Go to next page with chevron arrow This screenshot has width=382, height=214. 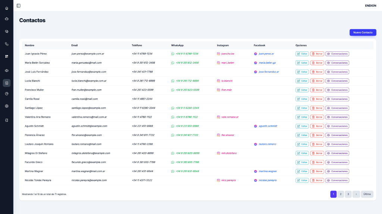pos(356,194)
